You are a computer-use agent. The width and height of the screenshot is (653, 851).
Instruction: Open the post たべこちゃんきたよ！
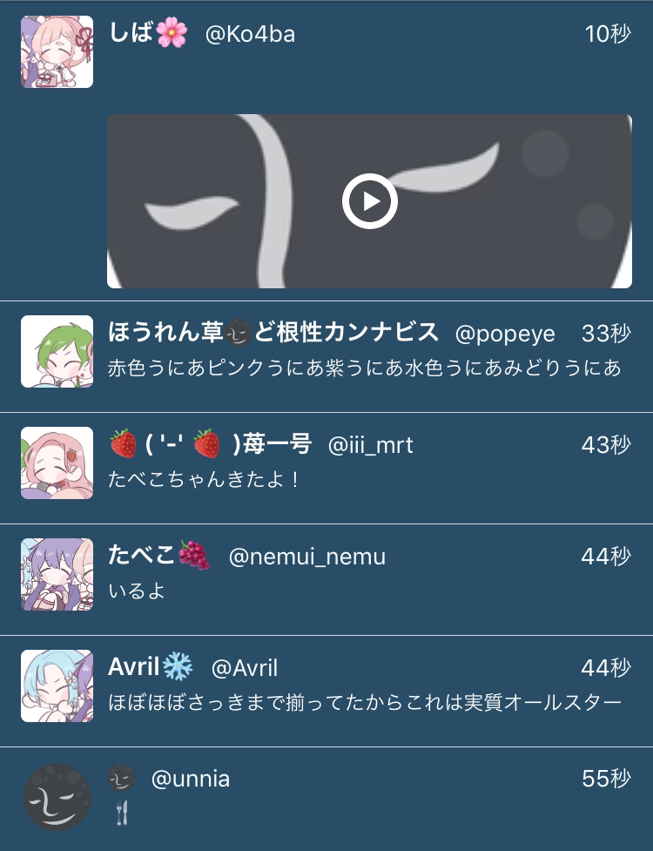coord(204,479)
